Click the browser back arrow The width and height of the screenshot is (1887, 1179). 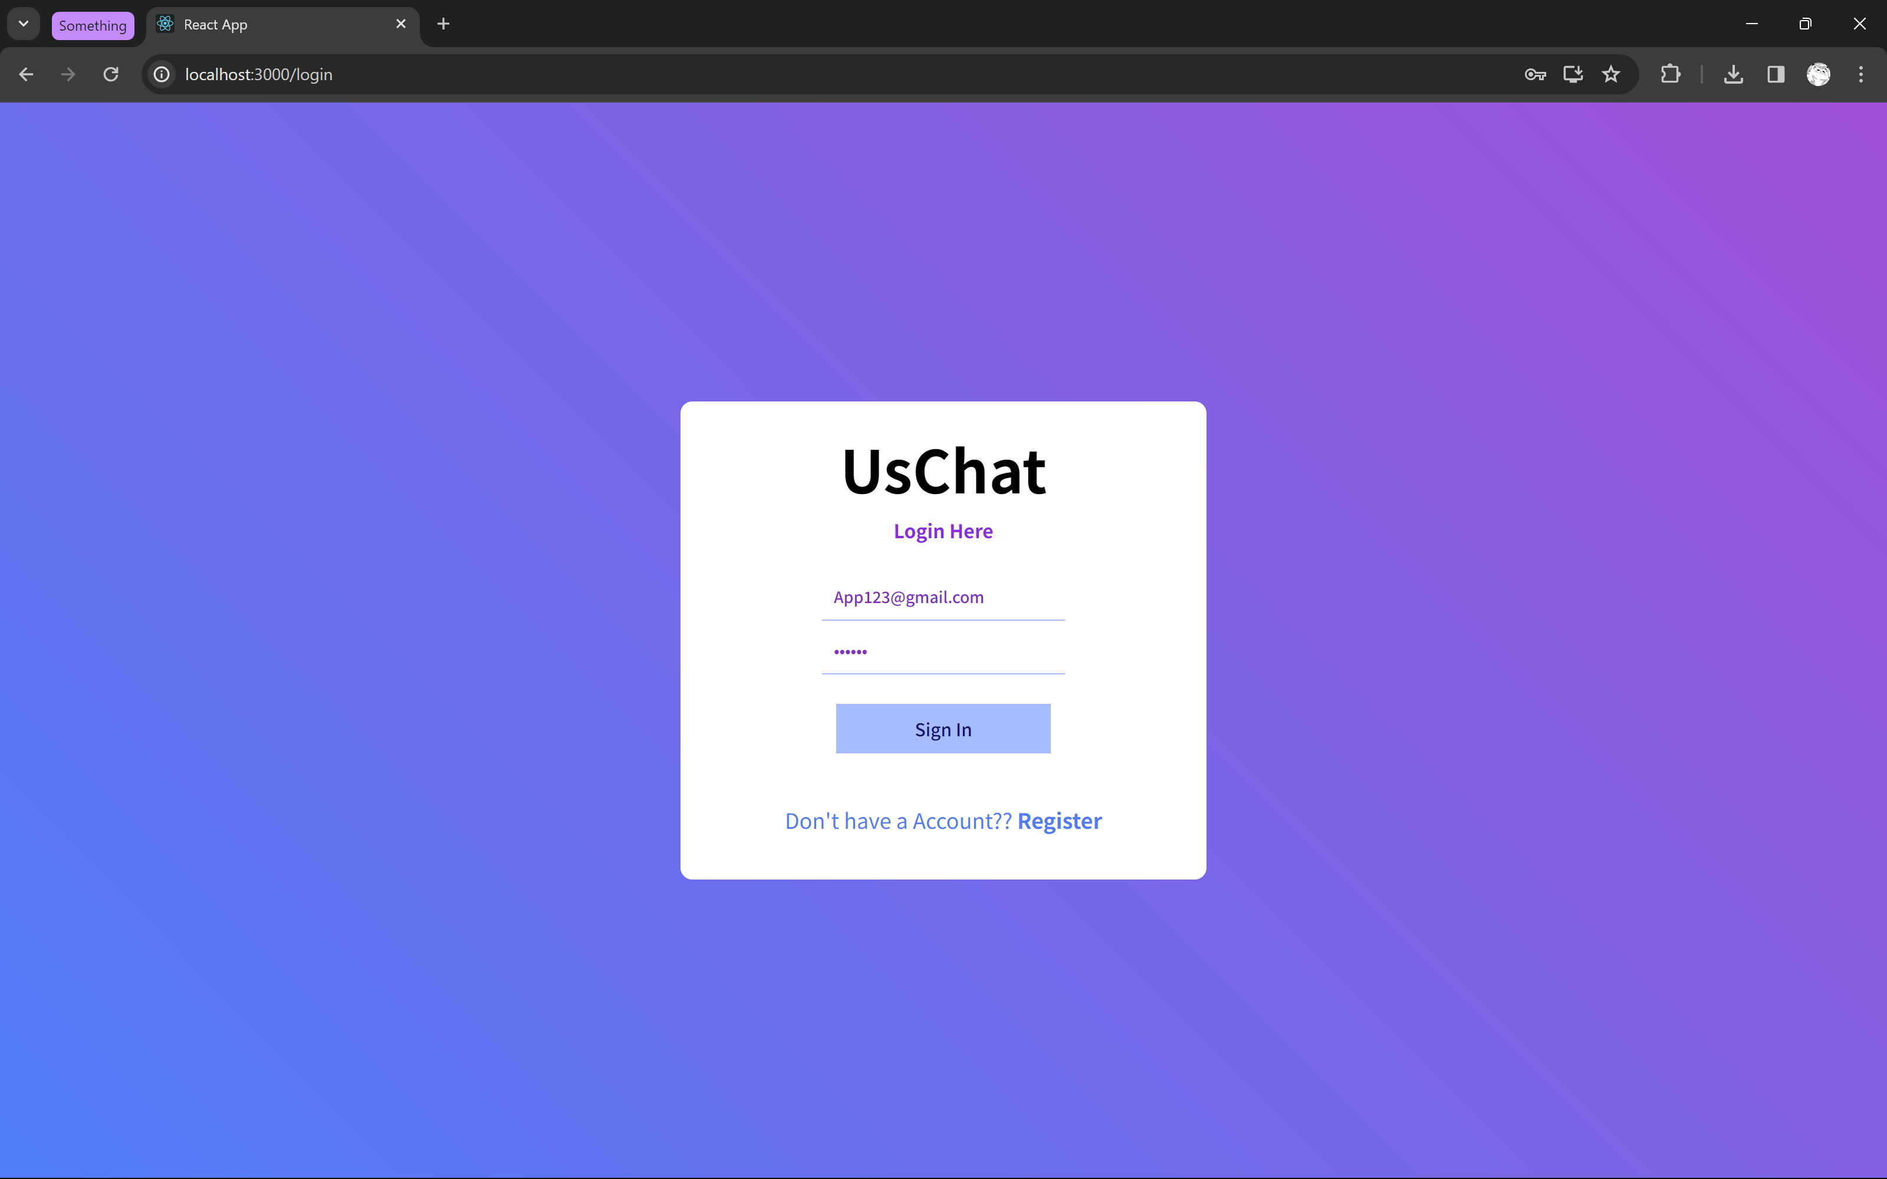coord(26,74)
